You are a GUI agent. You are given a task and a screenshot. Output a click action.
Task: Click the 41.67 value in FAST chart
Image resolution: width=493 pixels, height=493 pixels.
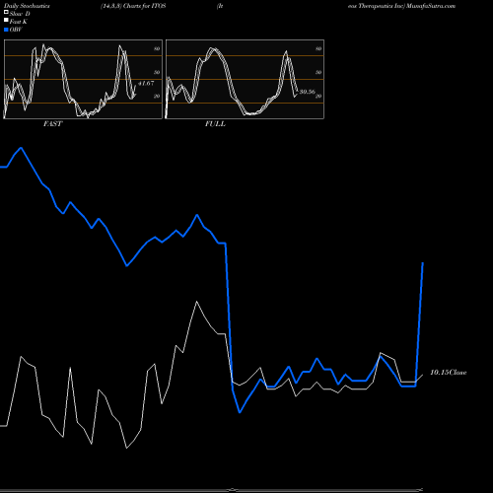146,83
